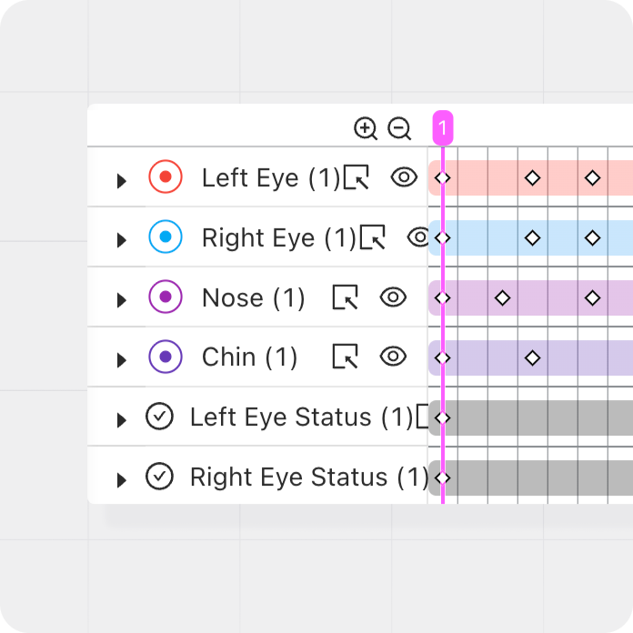Expand the Left Eye row
The width and height of the screenshot is (633, 633).
121,181
